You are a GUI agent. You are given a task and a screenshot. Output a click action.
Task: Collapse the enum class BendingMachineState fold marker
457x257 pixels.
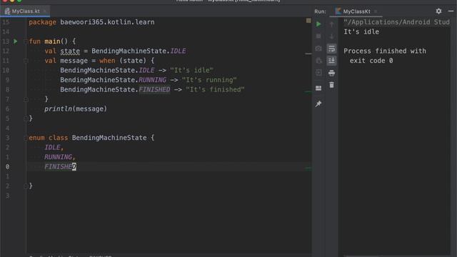[x=26, y=138]
